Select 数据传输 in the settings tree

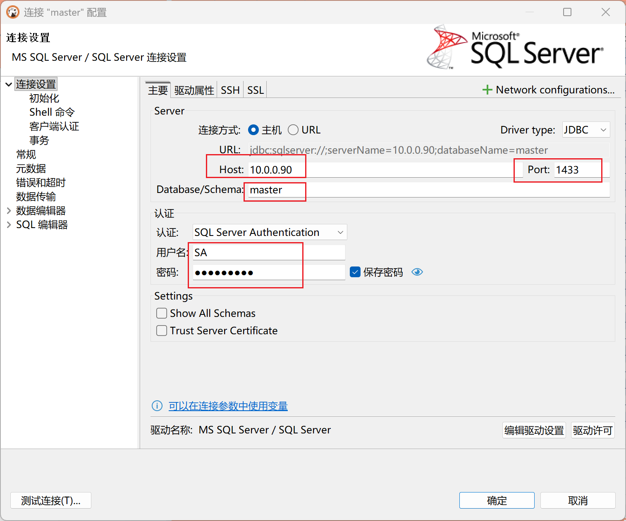[x=36, y=197]
